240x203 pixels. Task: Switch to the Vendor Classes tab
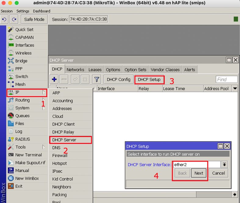[x=165, y=69]
